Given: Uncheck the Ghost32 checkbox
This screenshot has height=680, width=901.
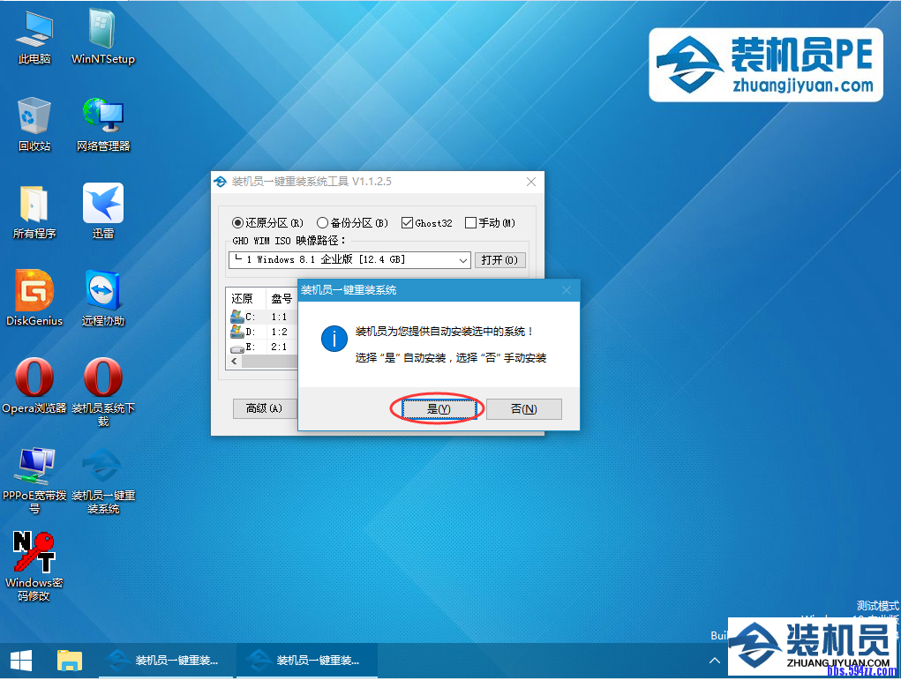Looking at the screenshot, I should pos(407,223).
